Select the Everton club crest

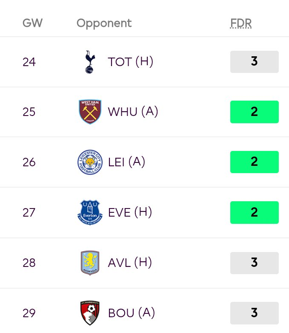point(90,212)
